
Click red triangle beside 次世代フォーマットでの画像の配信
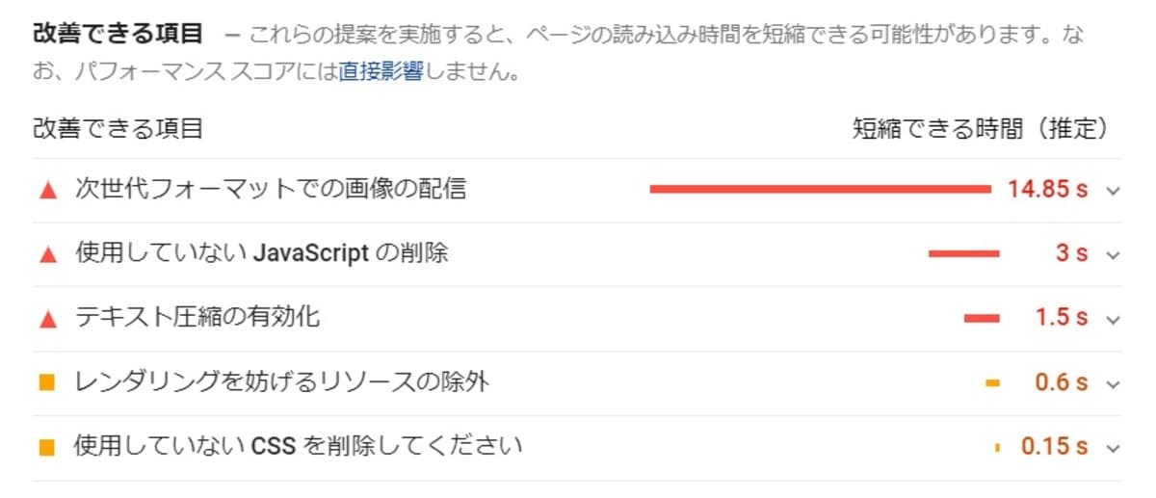(x=47, y=190)
